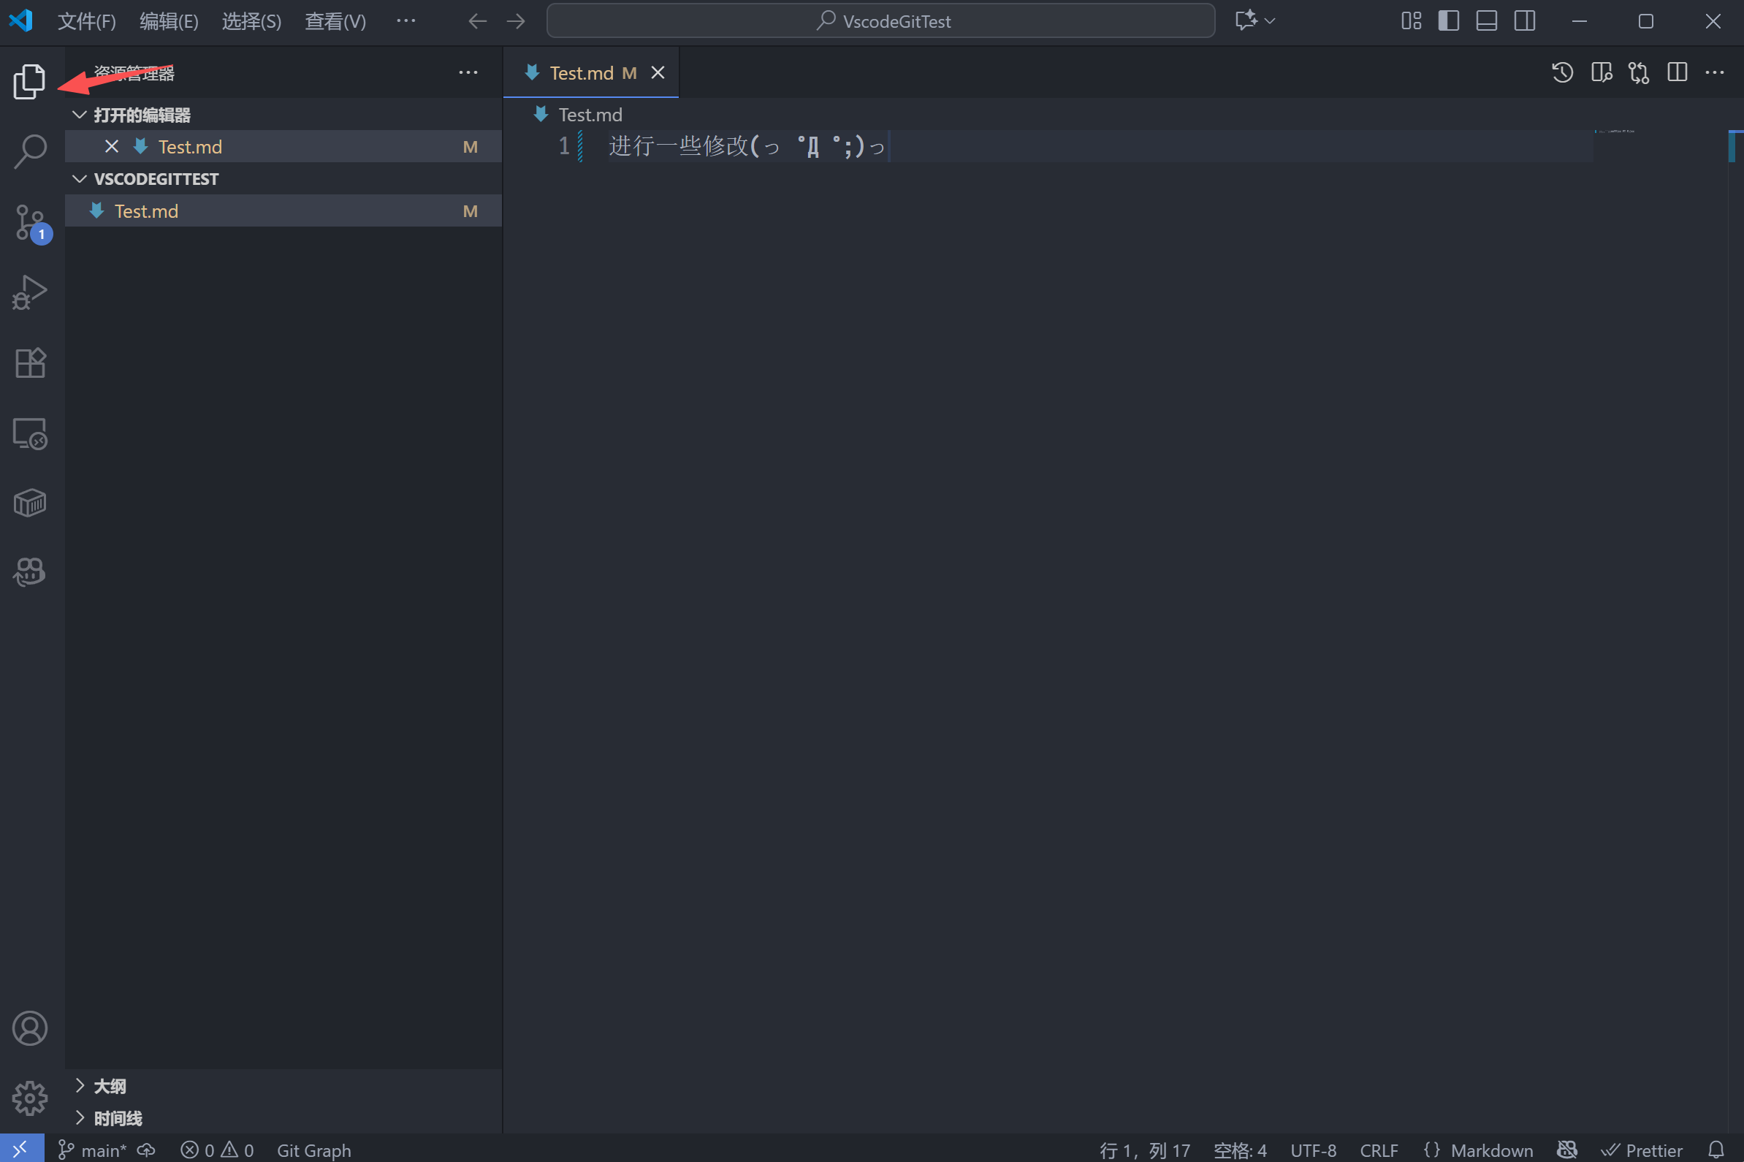Open the Search view icon
Screen dimensions: 1744x1162
(30, 151)
